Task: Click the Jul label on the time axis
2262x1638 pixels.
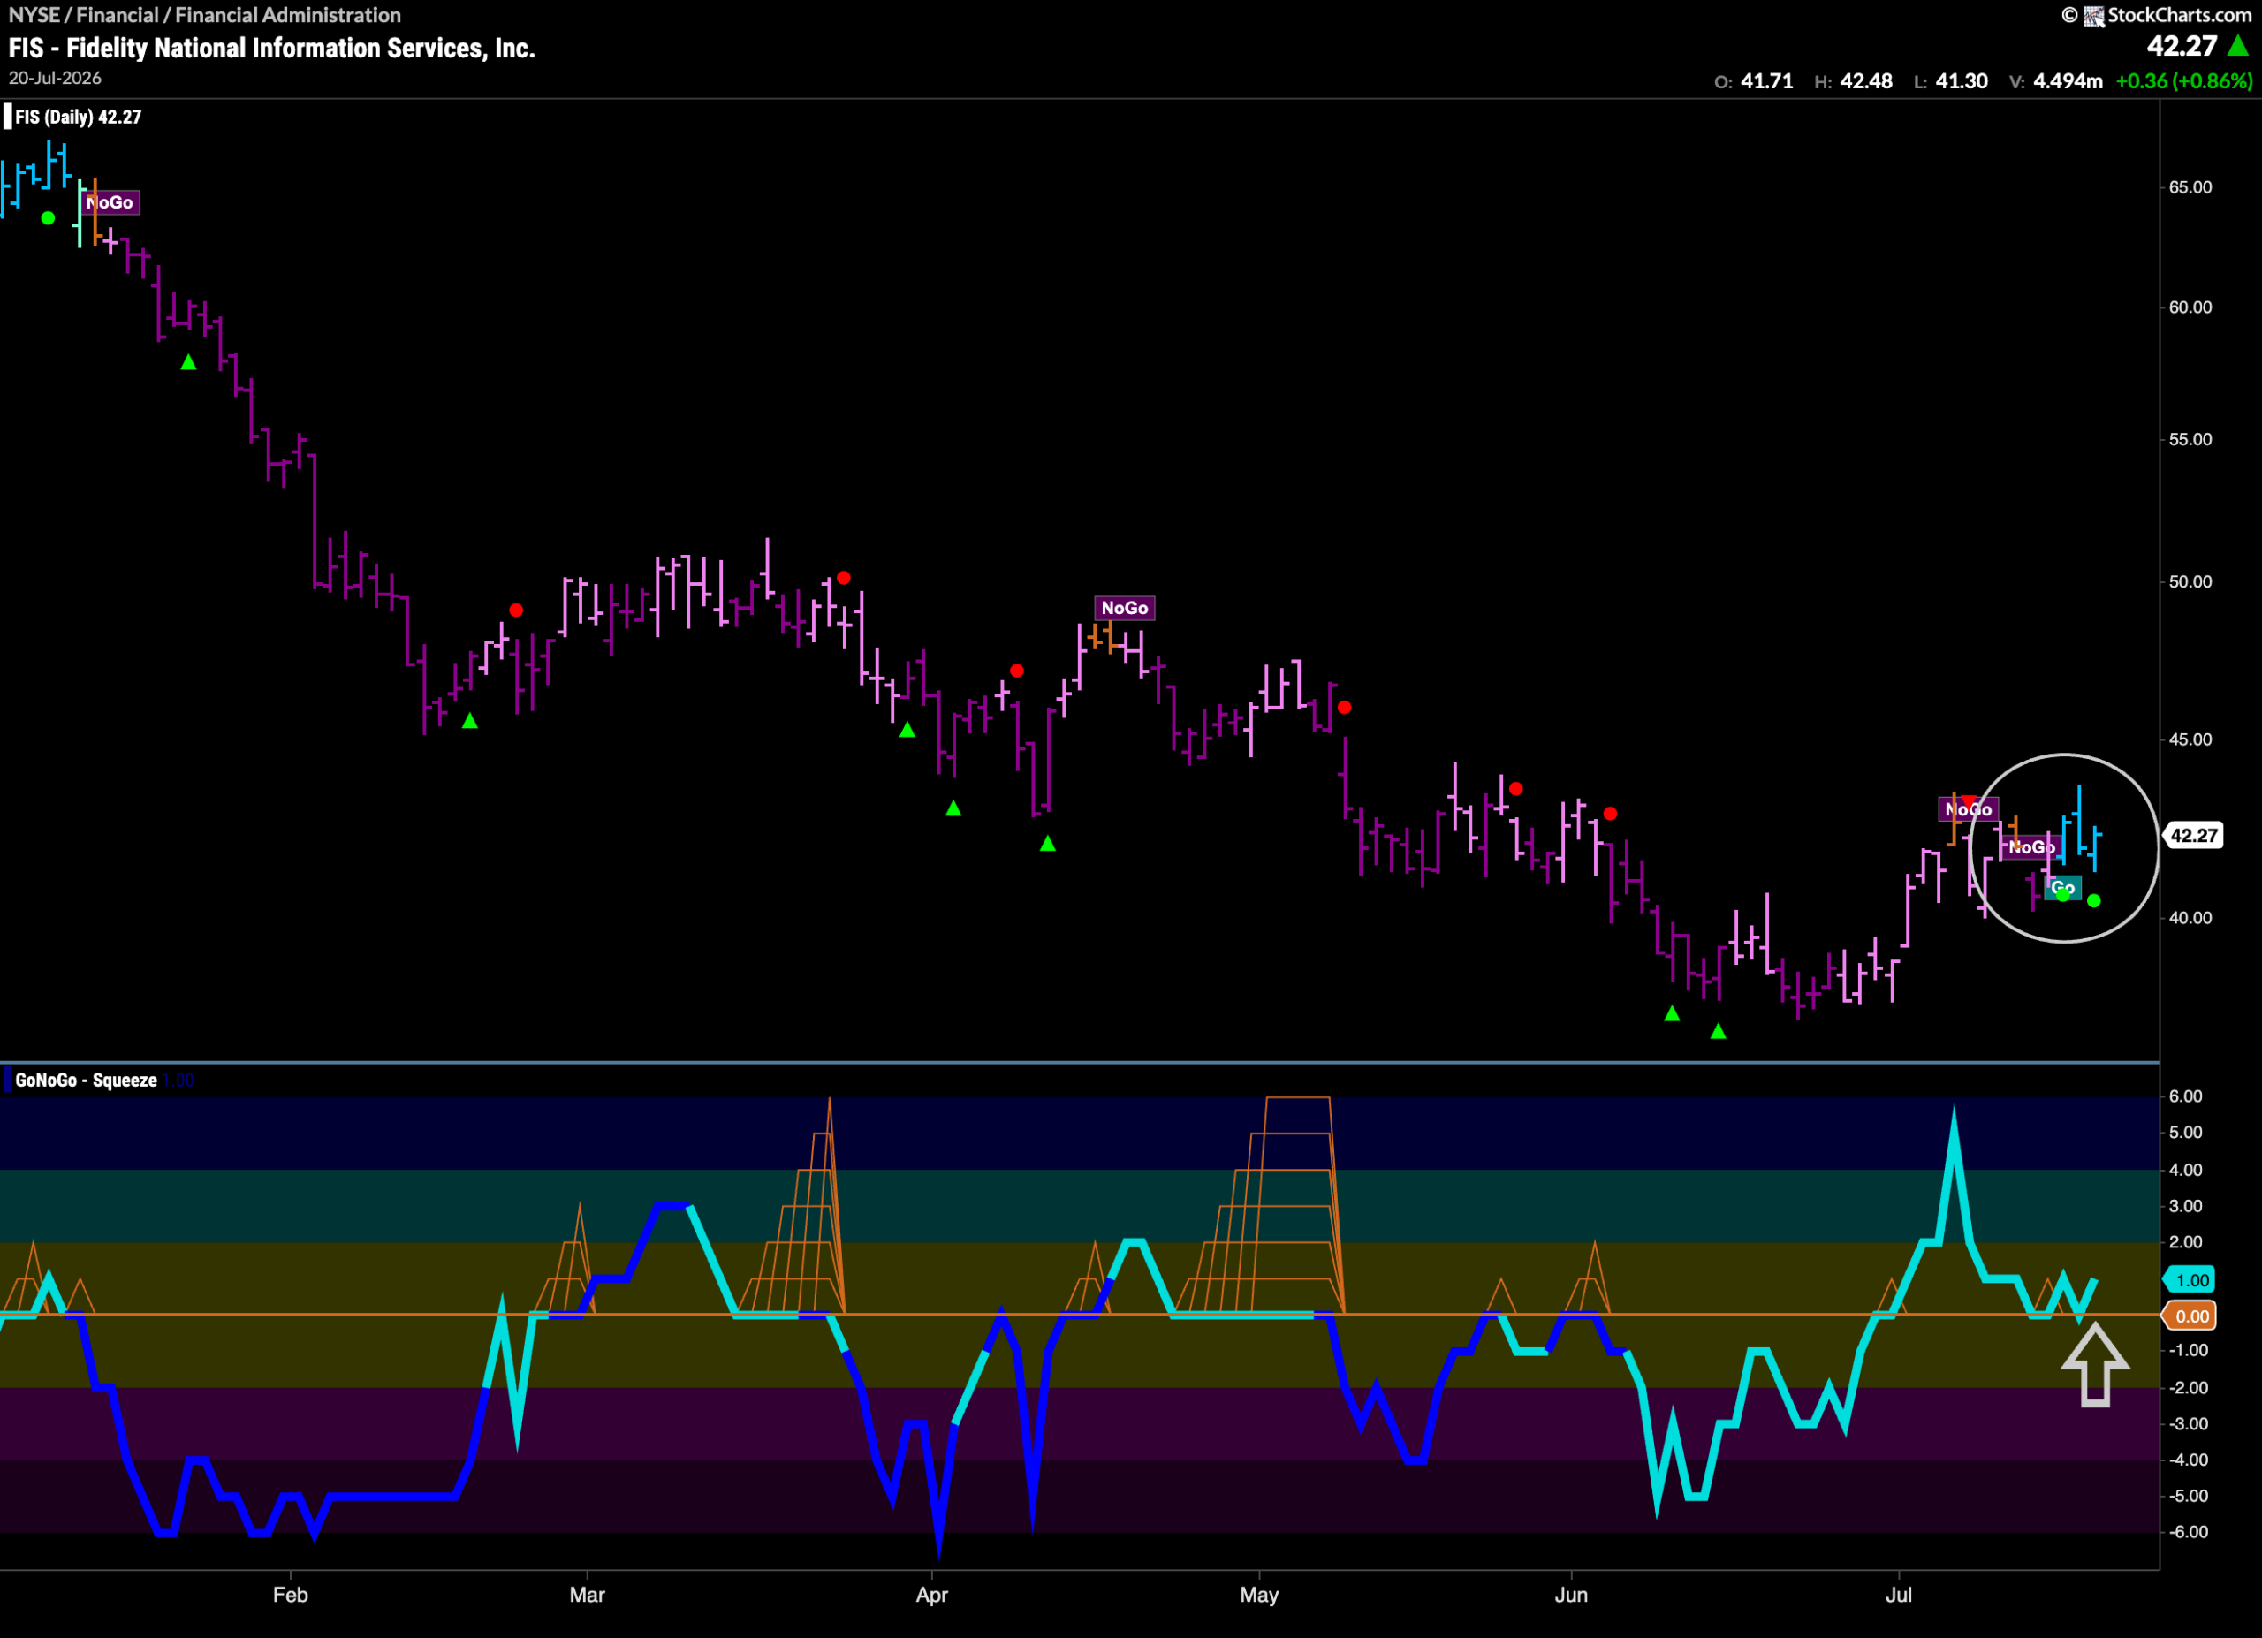Action: (x=1898, y=1594)
